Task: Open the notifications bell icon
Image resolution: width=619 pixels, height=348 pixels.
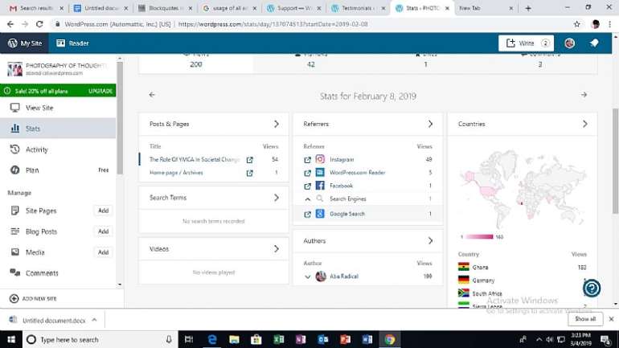Action: 594,43
